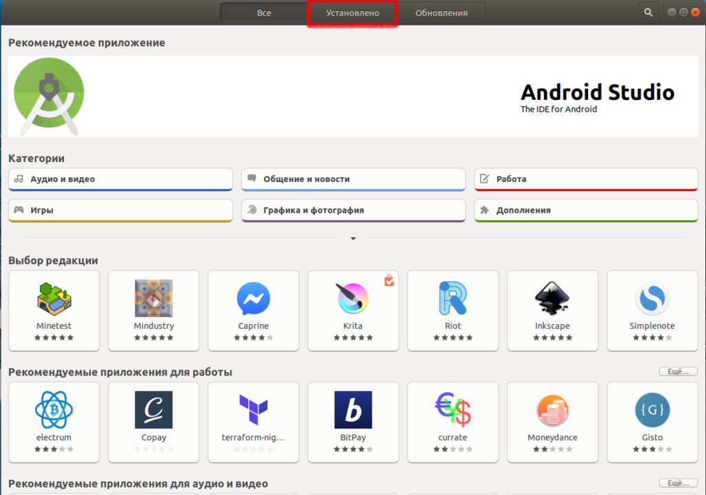Click the Simplenote star rating

click(x=652, y=337)
